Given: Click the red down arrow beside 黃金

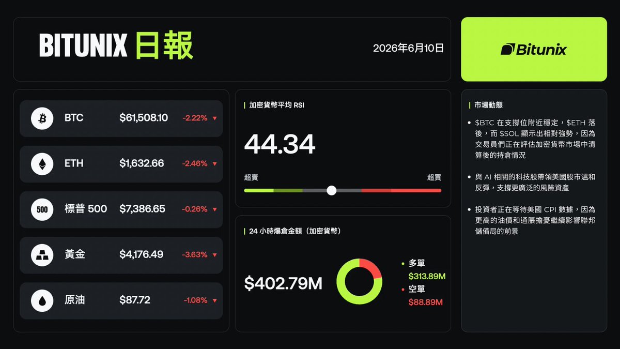Looking at the screenshot, I should (214, 255).
